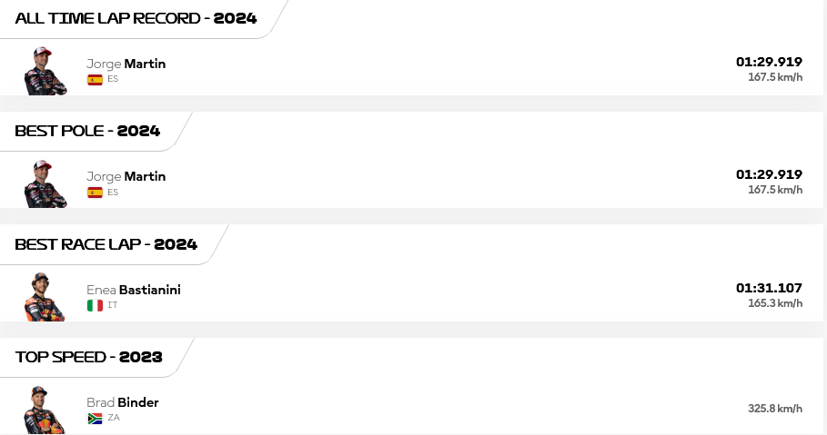
Task: Click the ZA country code label
Action: tap(114, 418)
